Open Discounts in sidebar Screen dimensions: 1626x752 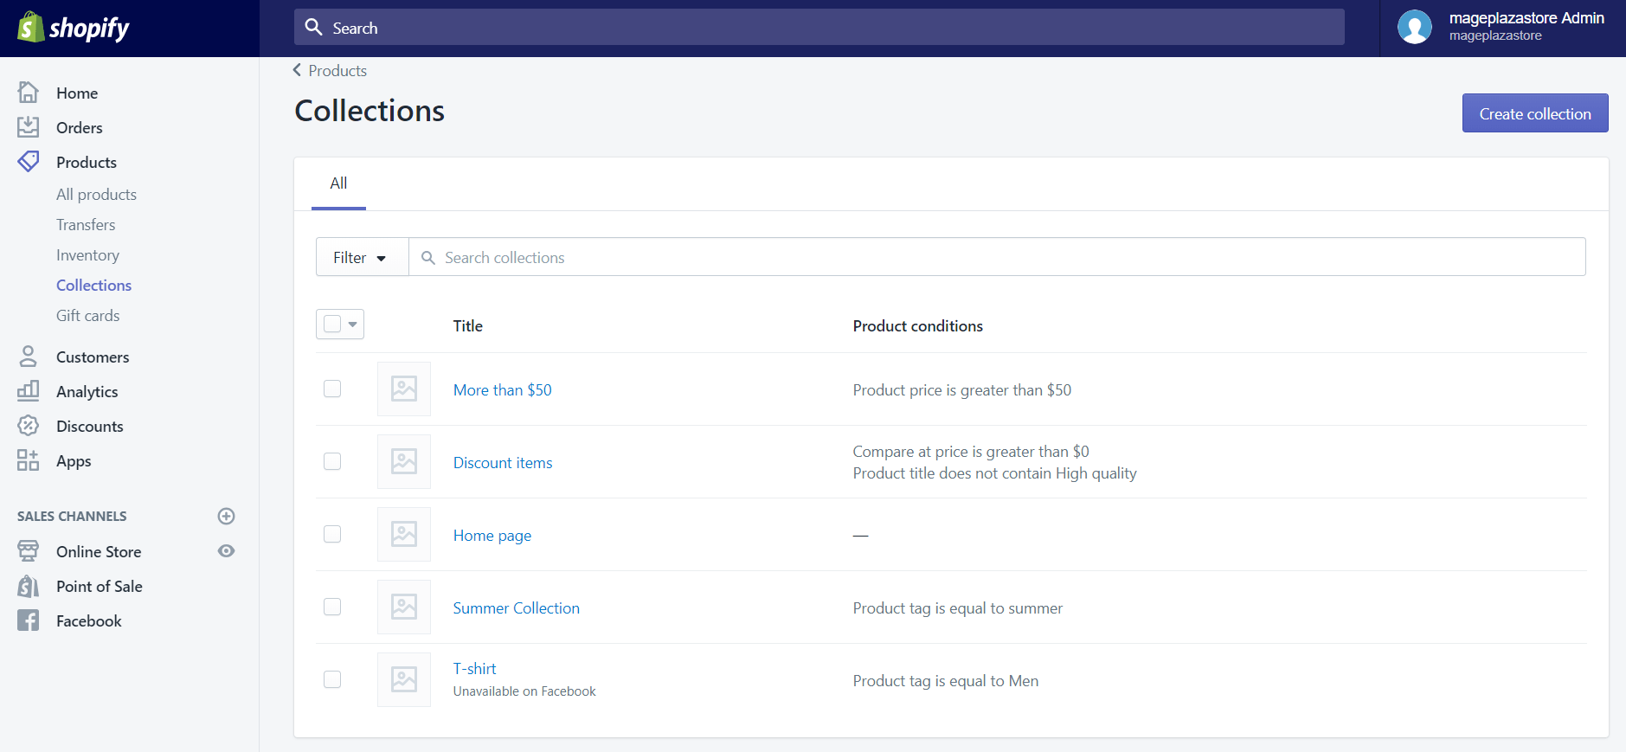point(89,427)
